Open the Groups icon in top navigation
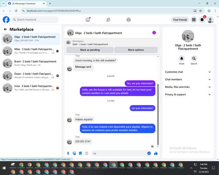 (x=129, y=20)
